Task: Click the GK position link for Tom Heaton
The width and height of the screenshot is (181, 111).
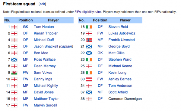Action: [26, 27]
